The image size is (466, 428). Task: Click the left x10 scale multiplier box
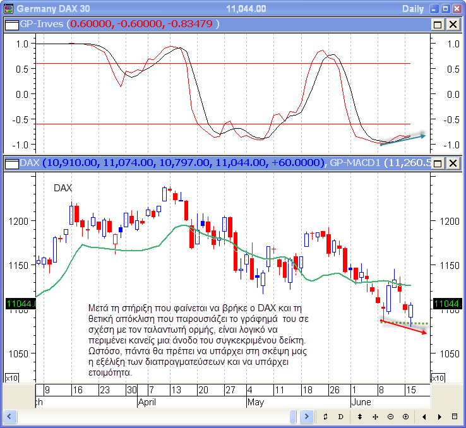12,378
